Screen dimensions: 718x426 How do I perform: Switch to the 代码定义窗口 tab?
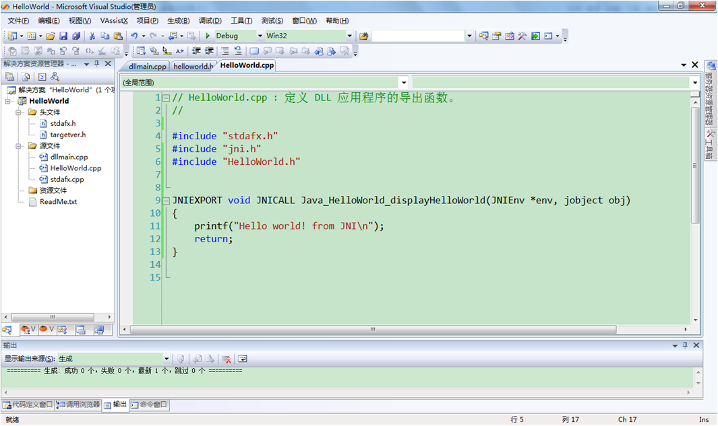coord(28,404)
